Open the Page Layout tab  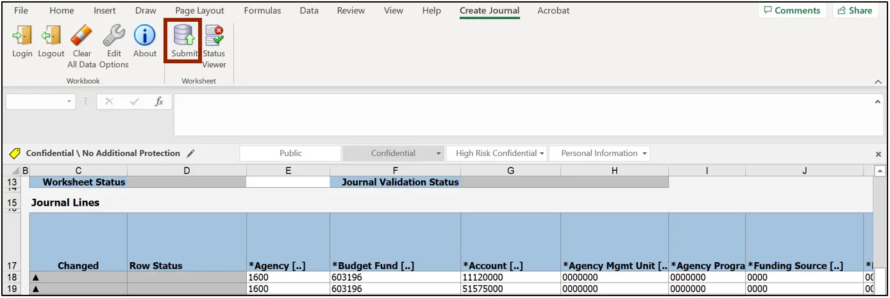coord(199,10)
